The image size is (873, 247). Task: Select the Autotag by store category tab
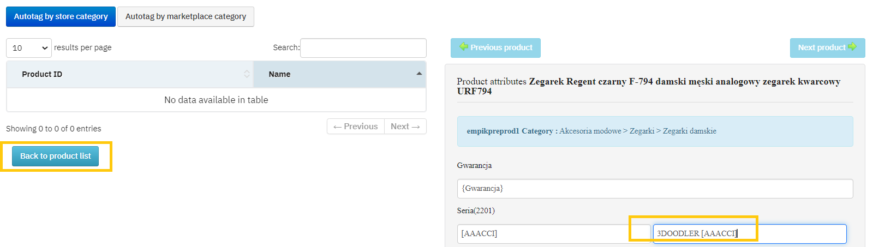tap(61, 16)
